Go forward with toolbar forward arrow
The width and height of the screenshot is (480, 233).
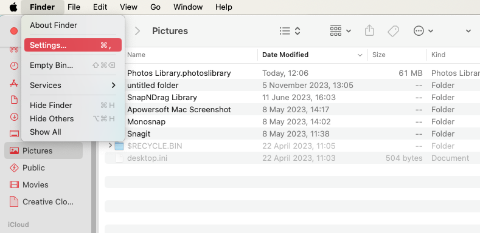[x=137, y=31]
